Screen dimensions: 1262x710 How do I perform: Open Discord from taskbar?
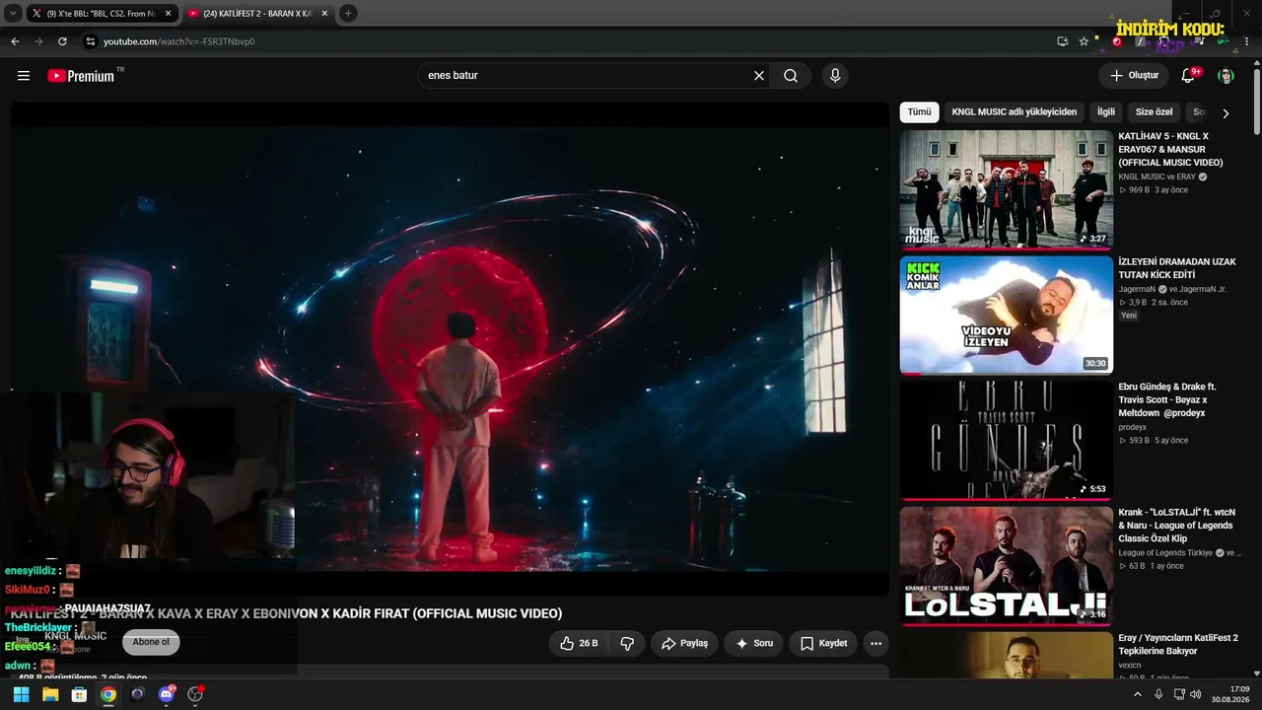166,694
